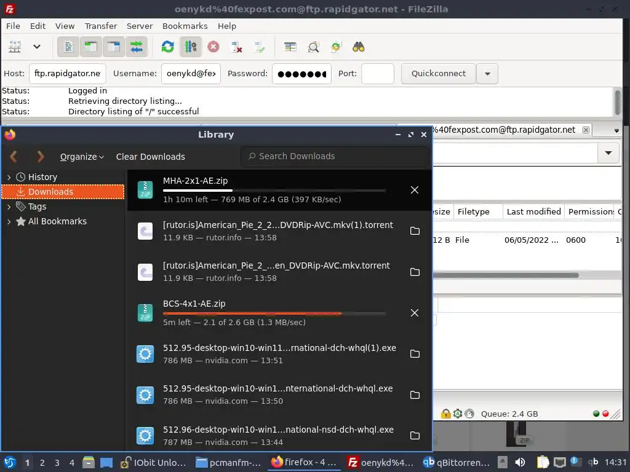Open the Transfer menu
The image size is (630, 472).
100,26
